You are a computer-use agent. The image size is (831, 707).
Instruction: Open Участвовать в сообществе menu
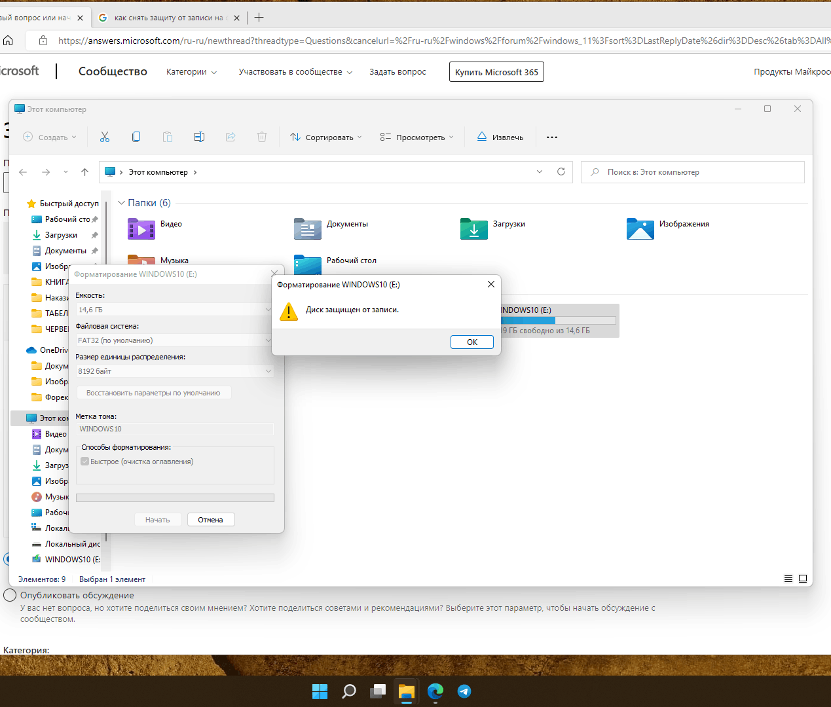[295, 72]
